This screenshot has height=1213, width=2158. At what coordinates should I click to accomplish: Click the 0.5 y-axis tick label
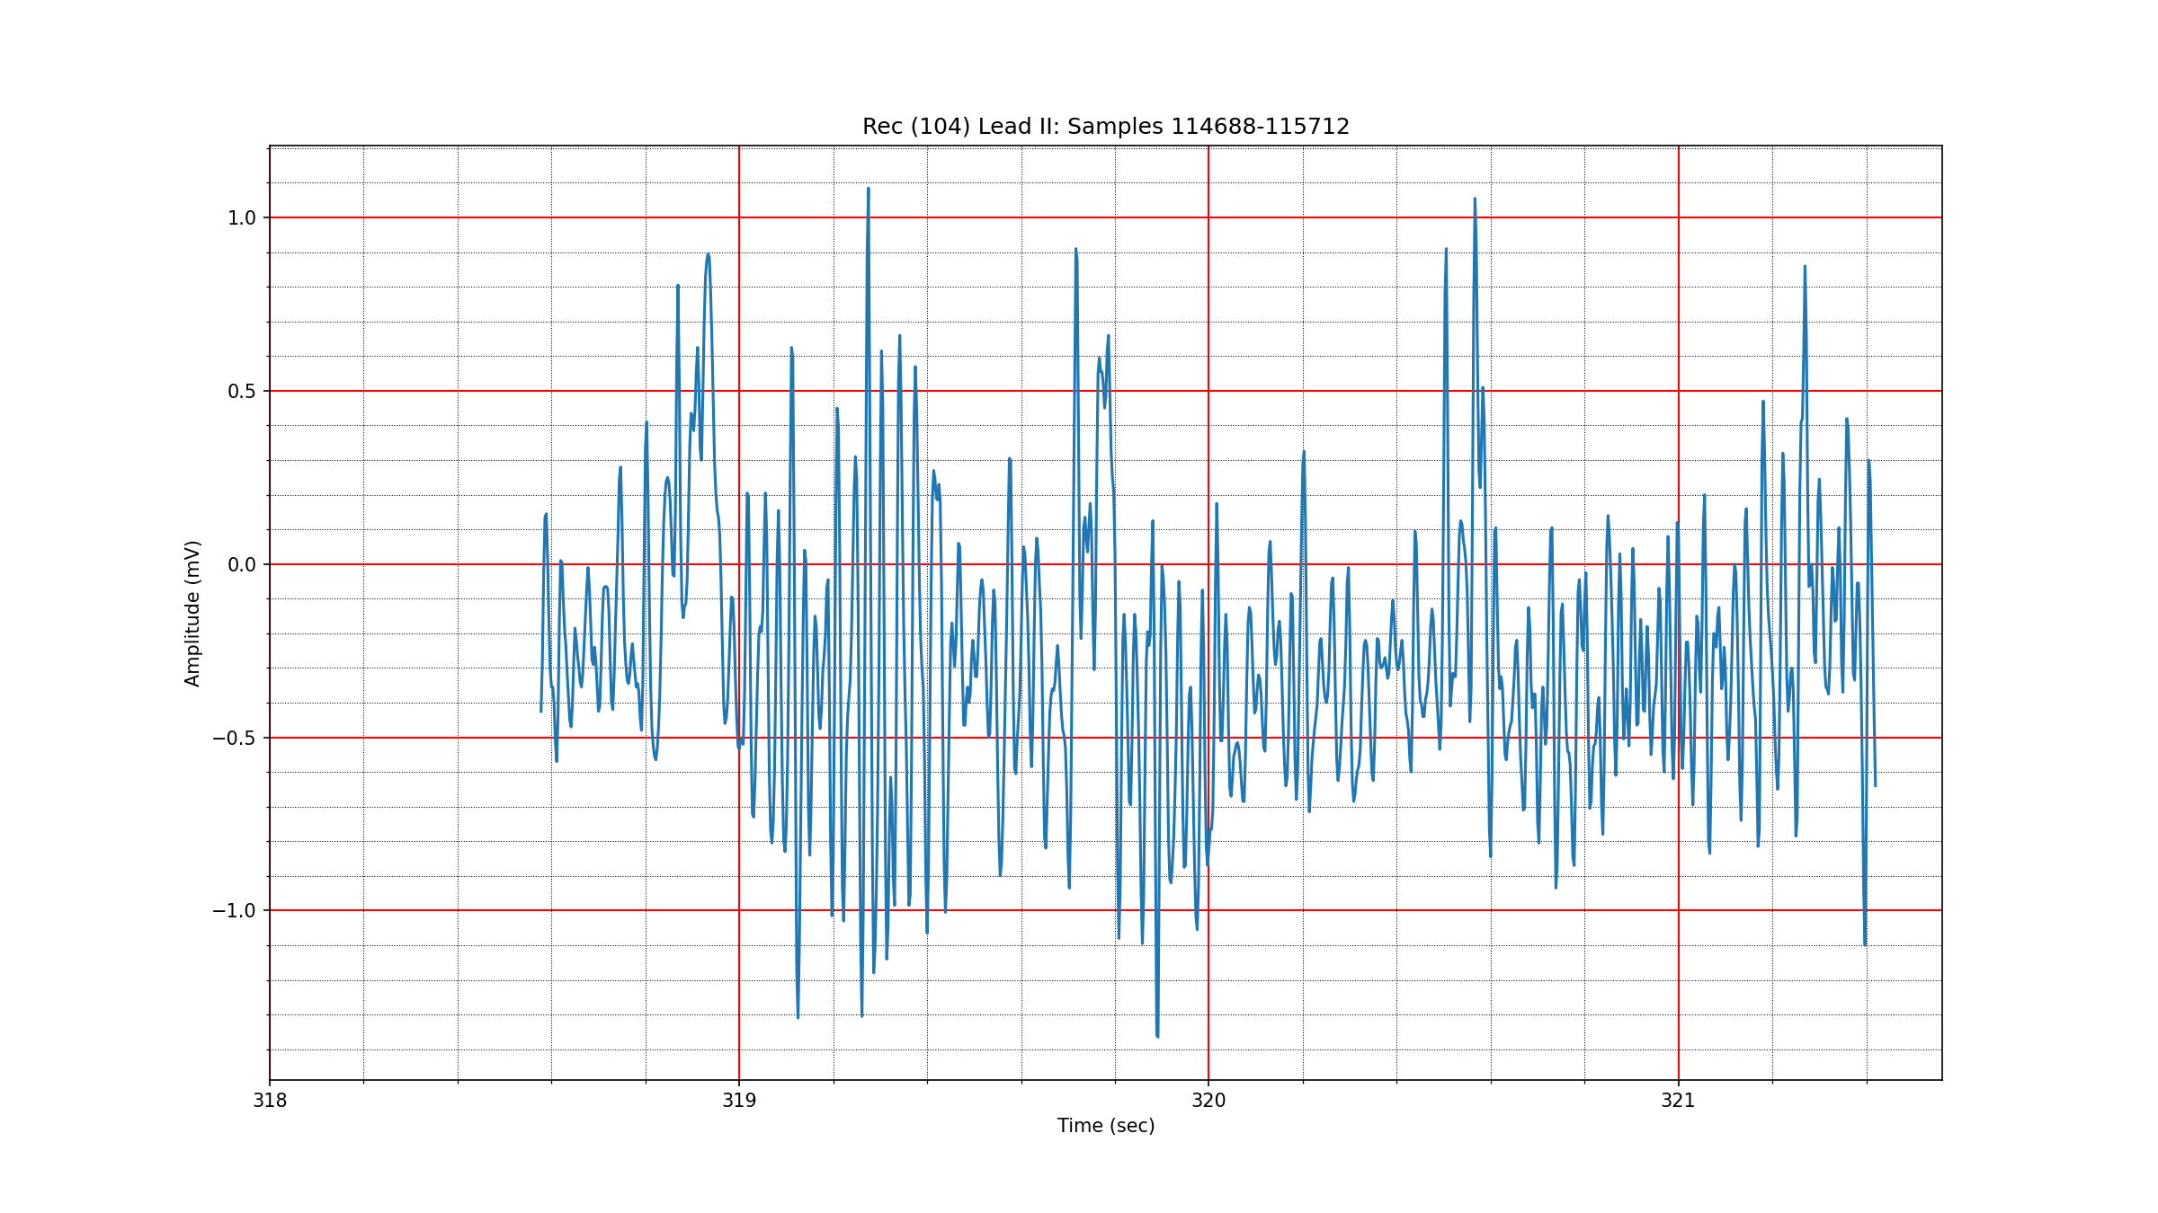coord(242,392)
